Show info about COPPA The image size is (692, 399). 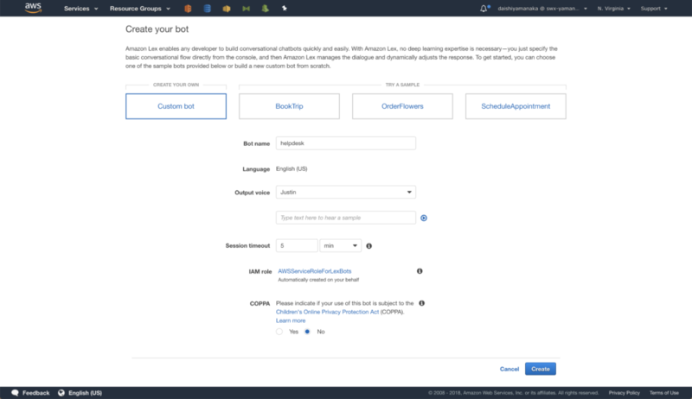pos(422,303)
